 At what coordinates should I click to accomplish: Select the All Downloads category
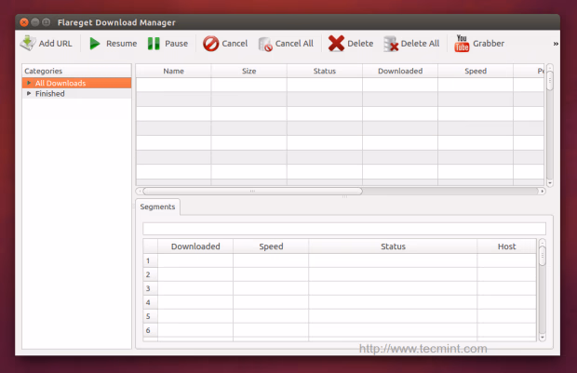pos(76,83)
